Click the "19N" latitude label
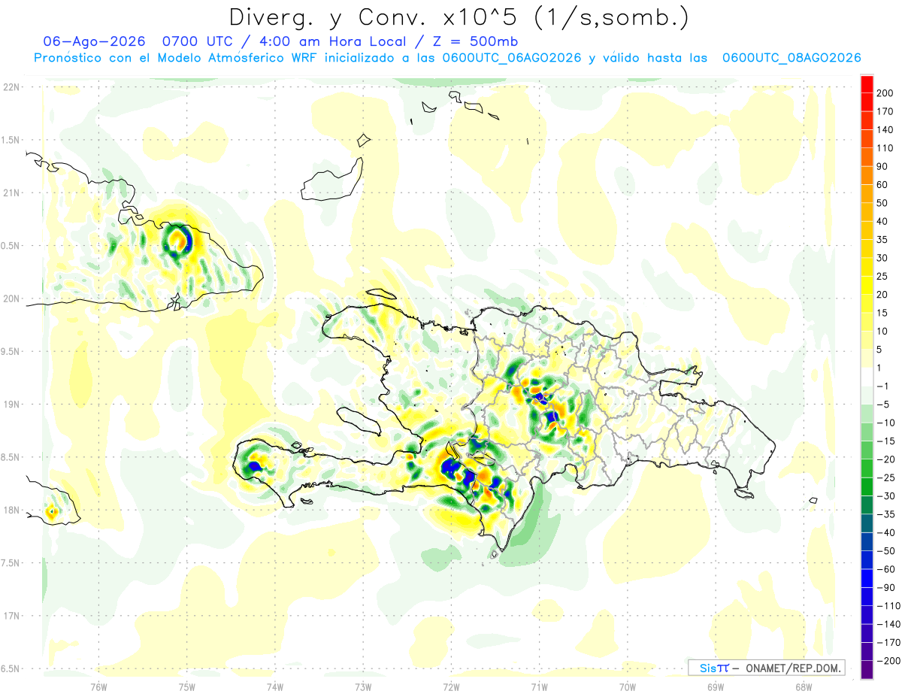 (x=11, y=405)
